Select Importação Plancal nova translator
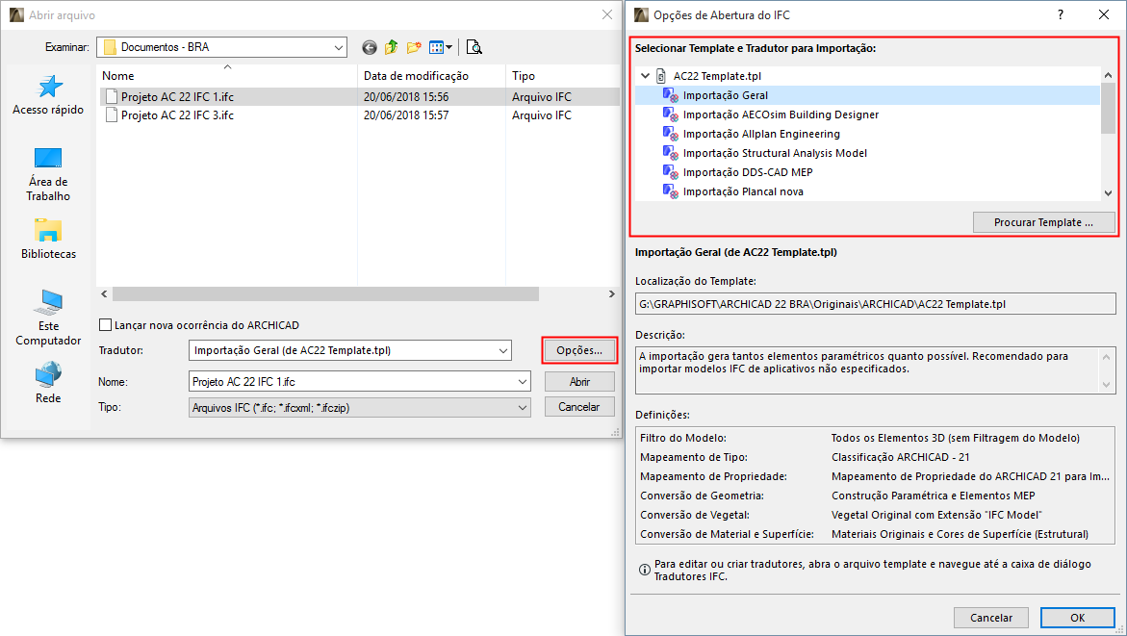This screenshot has width=1127, height=636. point(743,191)
